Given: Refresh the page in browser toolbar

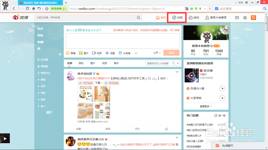Looking at the screenshot, I should coord(27,9).
